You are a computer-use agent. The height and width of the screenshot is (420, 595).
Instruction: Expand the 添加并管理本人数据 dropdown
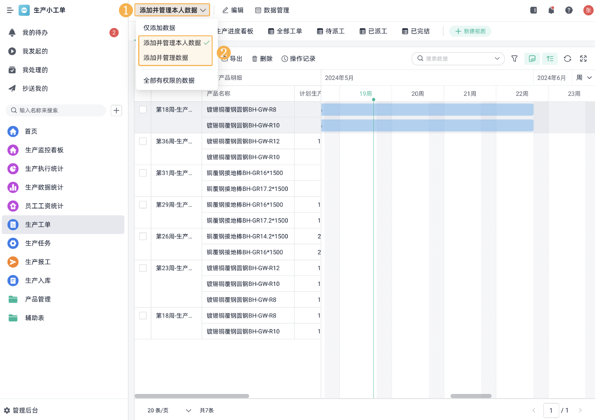pos(172,10)
